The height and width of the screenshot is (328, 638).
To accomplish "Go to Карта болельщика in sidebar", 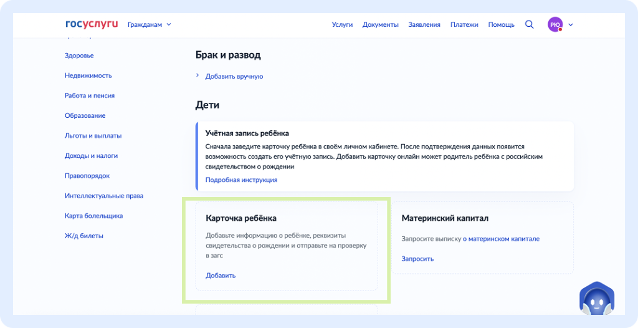I will pos(93,216).
